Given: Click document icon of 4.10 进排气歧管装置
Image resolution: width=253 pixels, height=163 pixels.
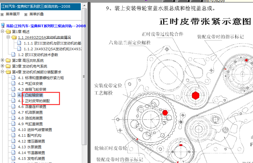Looking at the screenshot, I should click(13, 129).
